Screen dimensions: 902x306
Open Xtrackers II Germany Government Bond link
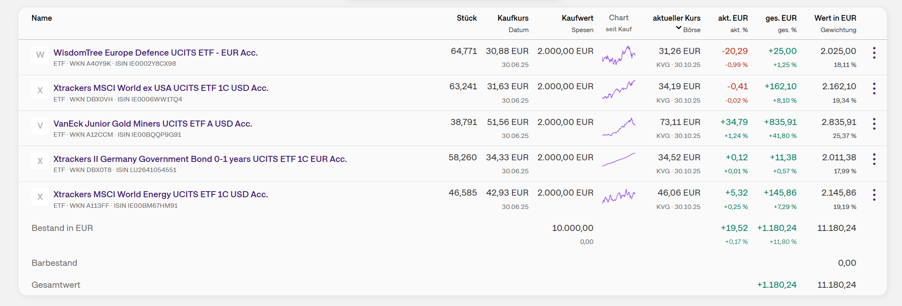pos(200,159)
